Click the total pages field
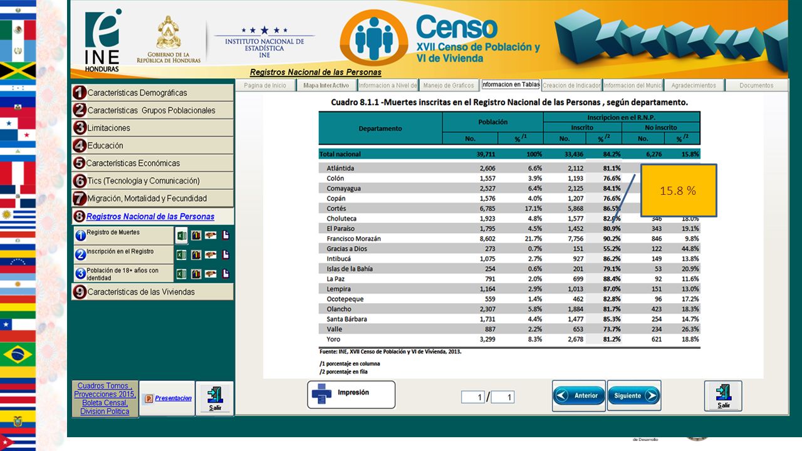The image size is (802, 451). (503, 397)
